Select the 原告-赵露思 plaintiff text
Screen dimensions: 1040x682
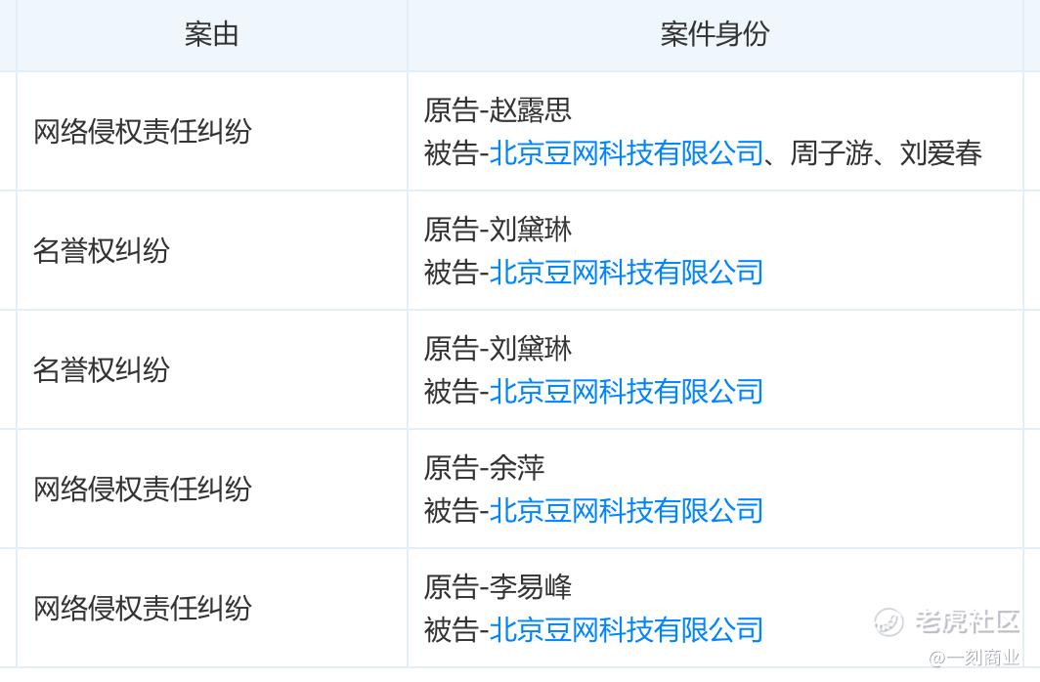coord(497,110)
